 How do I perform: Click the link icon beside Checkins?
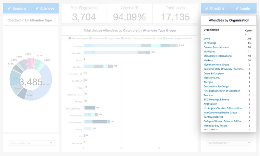[x=207, y=8]
